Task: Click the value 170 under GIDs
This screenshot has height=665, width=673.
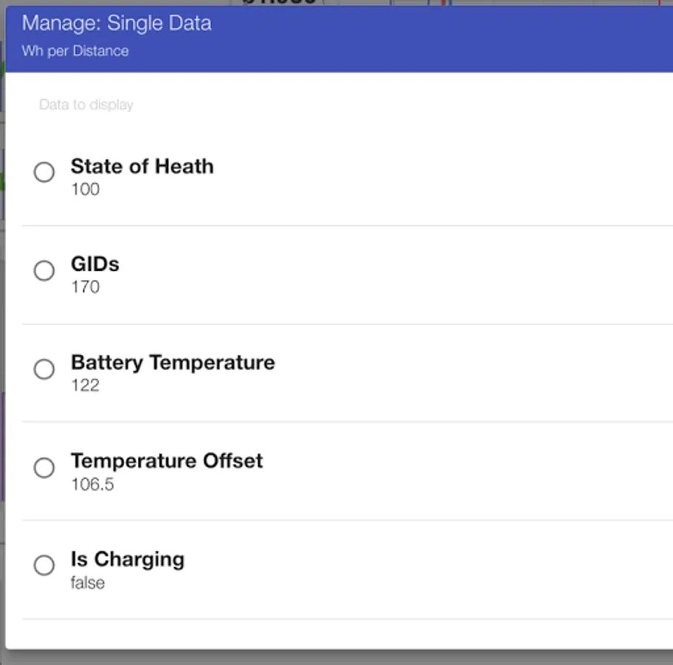Action: [x=85, y=287]
